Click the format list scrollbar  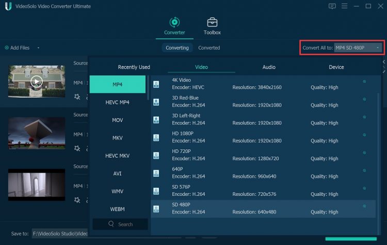[x=148, y=88]
